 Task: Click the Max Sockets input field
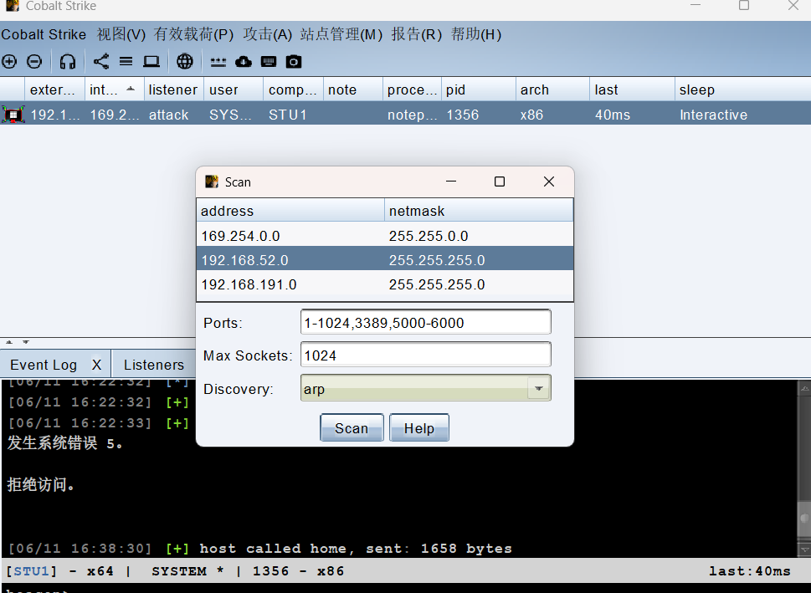pyautogui.click(x=426, y=355)
